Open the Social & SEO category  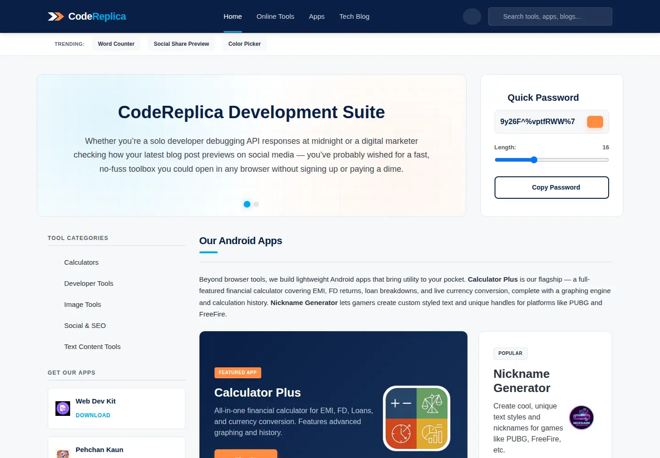[85, 326]
